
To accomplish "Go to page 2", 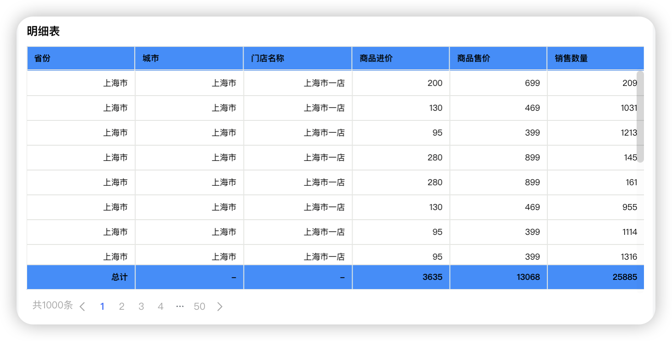I will pyautogui.click(x=122, y=306).
